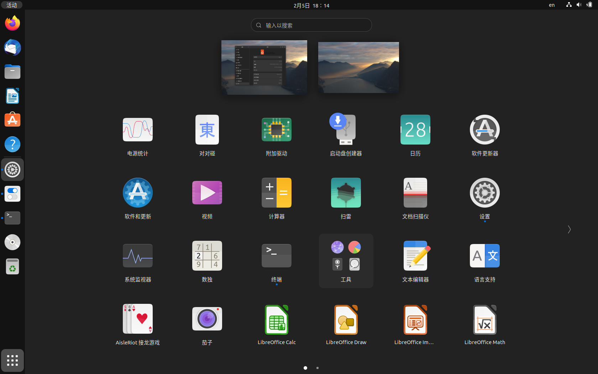Open Thunderbird mail in the dock
This screenshot has height=374, width=598.
tap(12, 48)
